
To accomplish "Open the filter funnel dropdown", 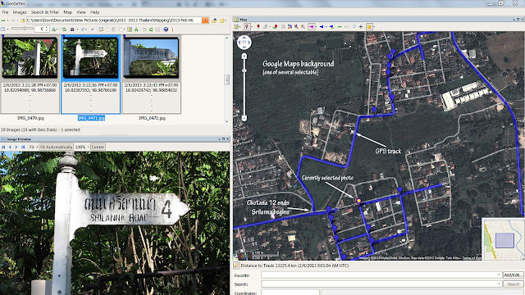I will pyautogui.click(x=83, y=29).
